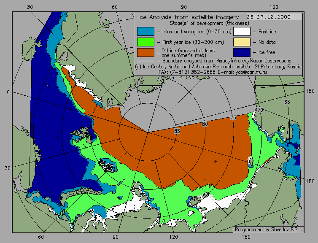This screenshot has height=243, width=318.
Task: Click the Nilas and young ice blue swatch
Action: click(146, 32)
